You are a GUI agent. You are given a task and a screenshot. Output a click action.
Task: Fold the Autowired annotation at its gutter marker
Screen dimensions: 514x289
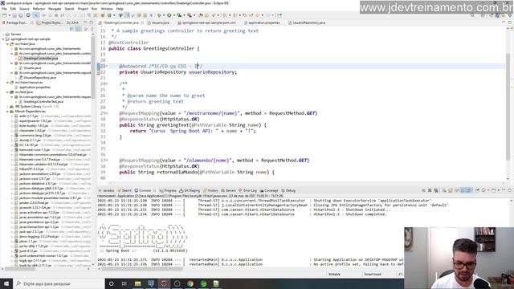pyautogui.click(x=107, y=66)
